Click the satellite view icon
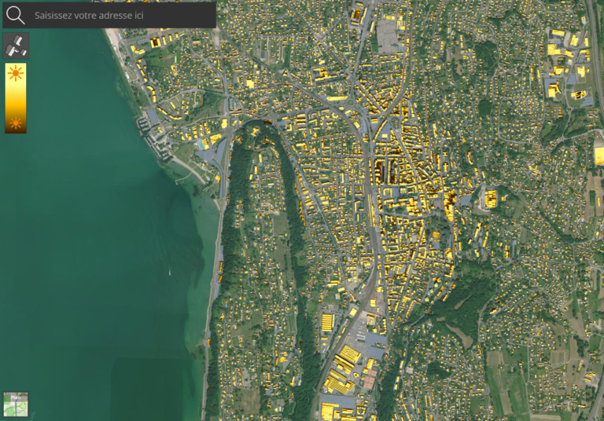Viewport: 604px width, 421px height. click(16, 46)
